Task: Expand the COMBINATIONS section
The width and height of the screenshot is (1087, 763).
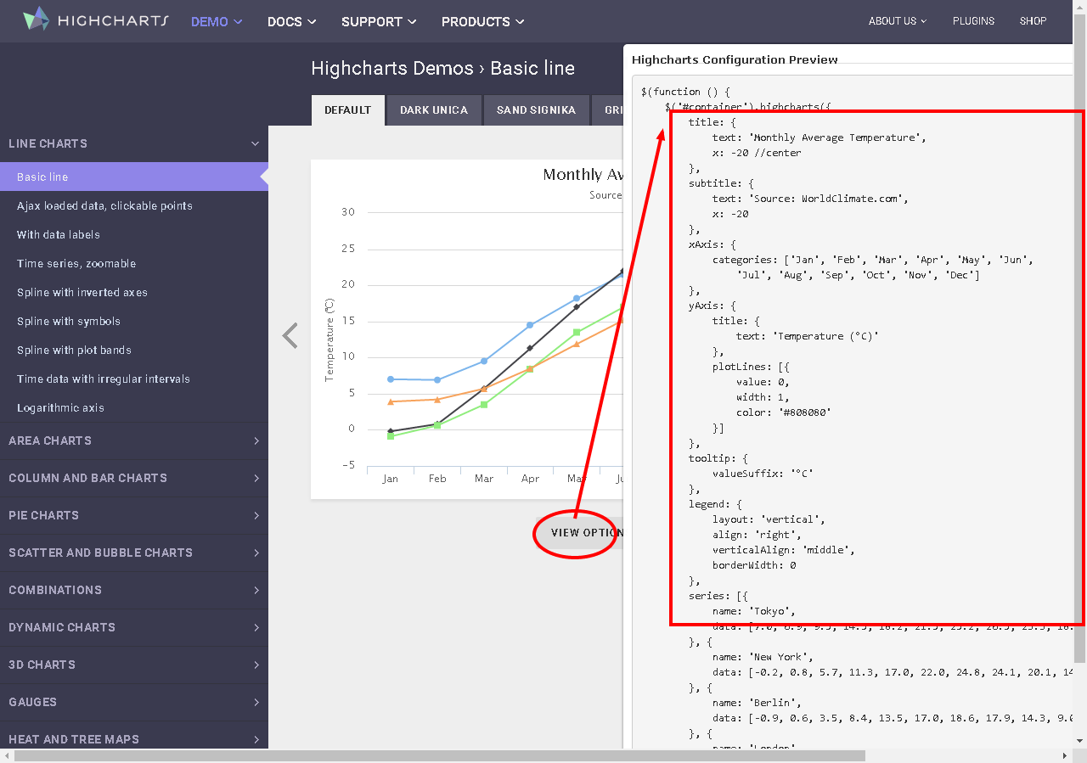Action: click(134, 590)
